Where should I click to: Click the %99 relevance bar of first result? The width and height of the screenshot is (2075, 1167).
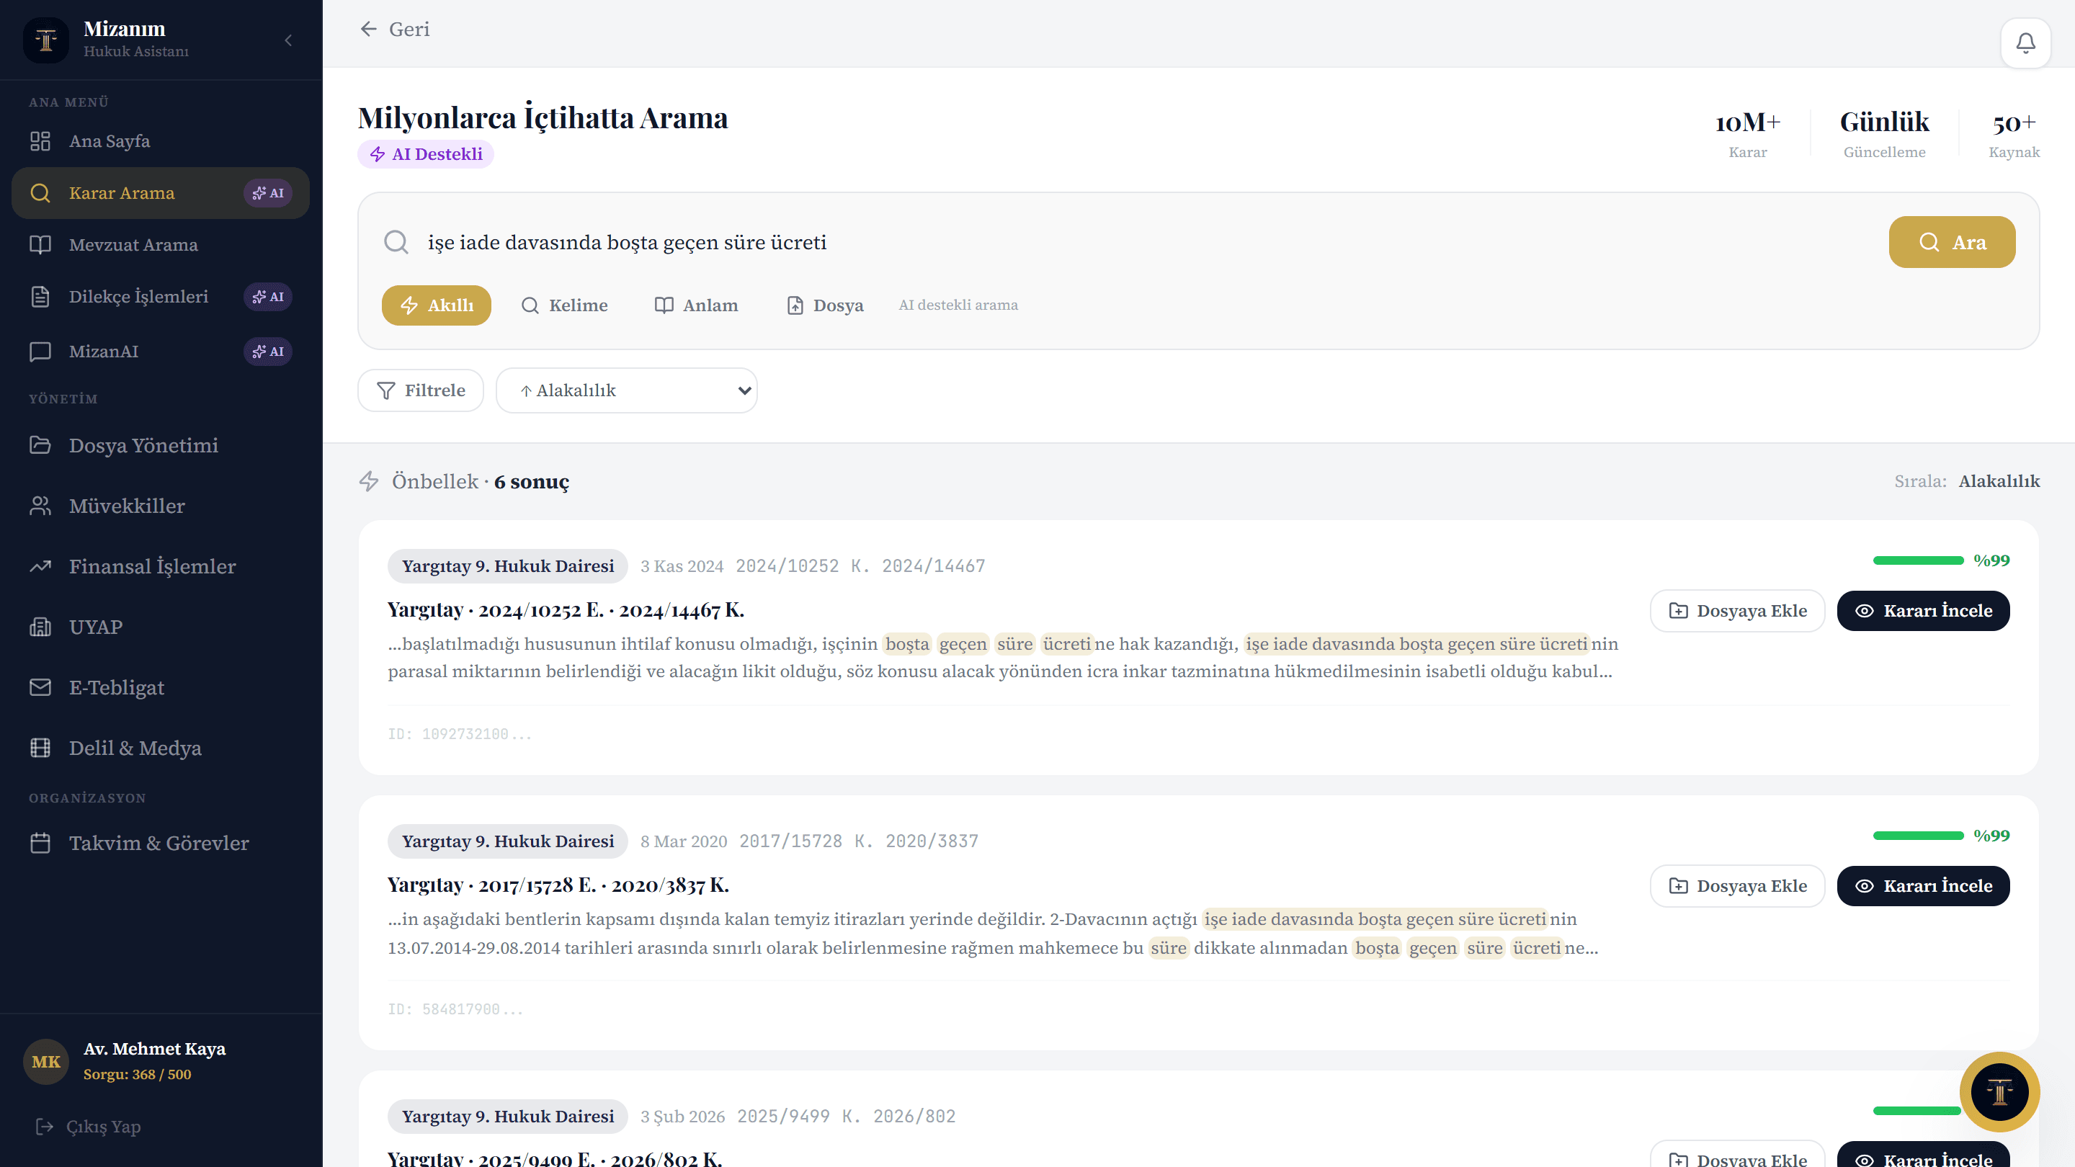(x=1918, y=560)
